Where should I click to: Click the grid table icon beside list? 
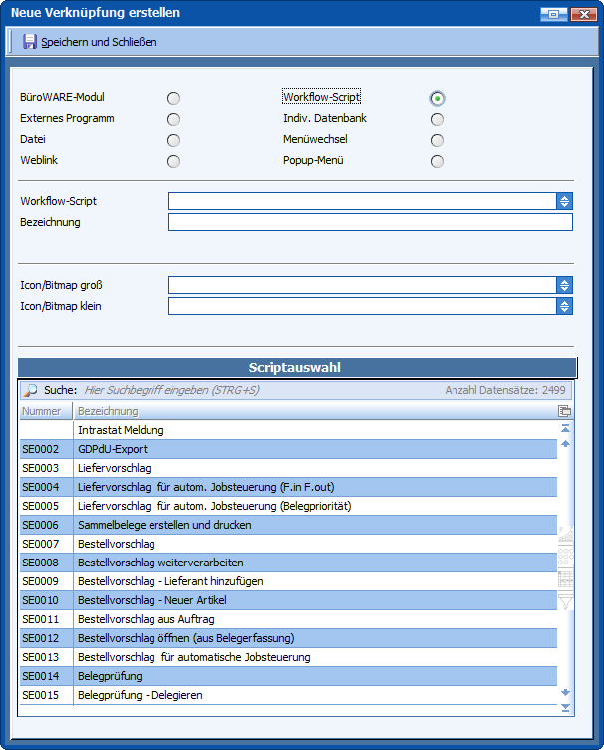[566, 579]
